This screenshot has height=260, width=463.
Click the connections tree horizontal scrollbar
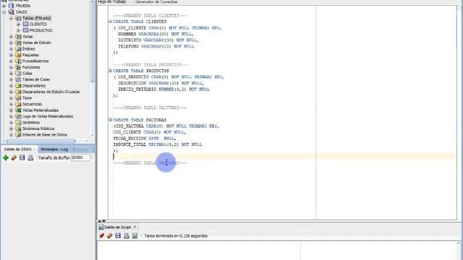41,141
